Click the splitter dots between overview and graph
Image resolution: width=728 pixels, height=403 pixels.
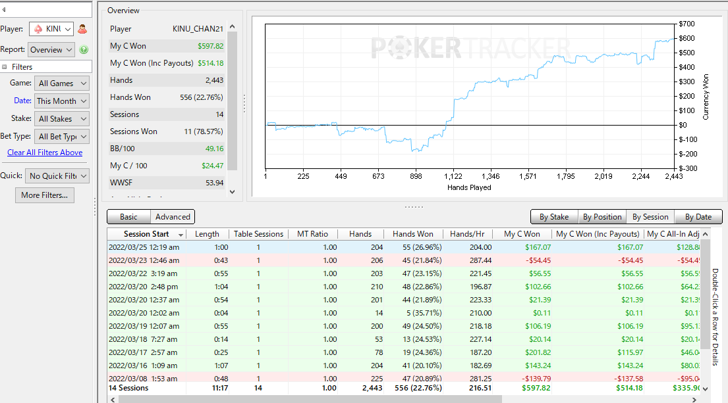tap(244, 104)
